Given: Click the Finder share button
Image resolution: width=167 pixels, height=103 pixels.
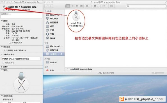Looking at the screenshot, I should coord(104,6).
